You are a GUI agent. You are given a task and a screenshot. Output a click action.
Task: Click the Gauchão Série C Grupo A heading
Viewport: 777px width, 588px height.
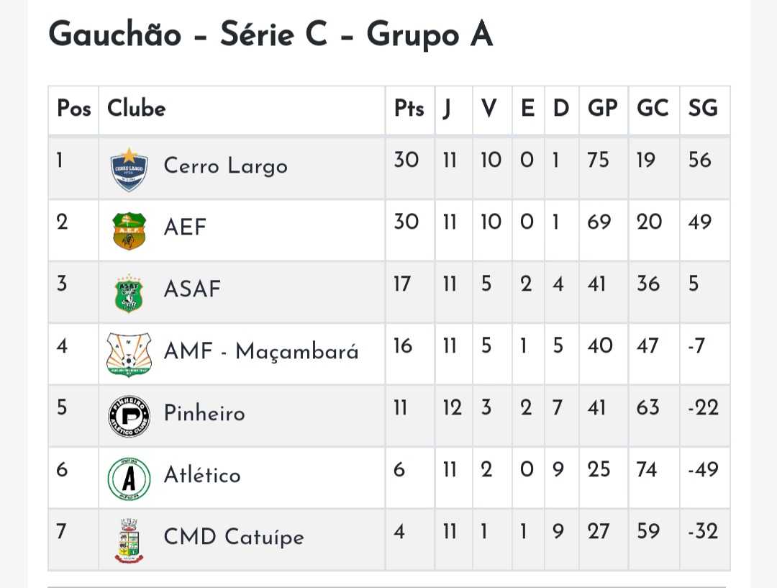pos(271,35)
